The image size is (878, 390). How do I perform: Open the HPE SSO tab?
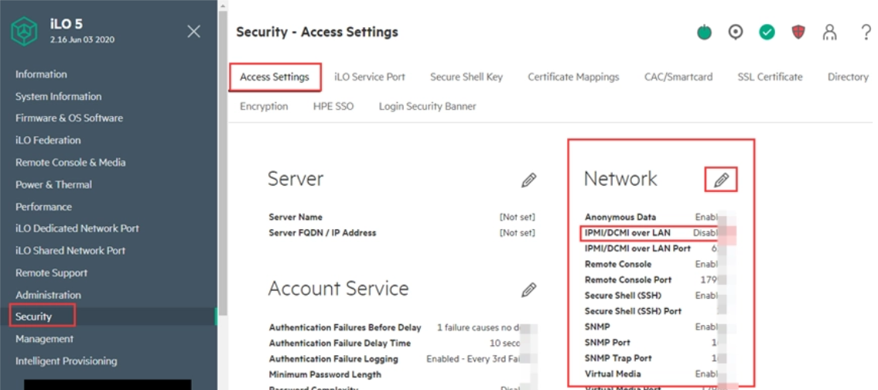point(333,106)
